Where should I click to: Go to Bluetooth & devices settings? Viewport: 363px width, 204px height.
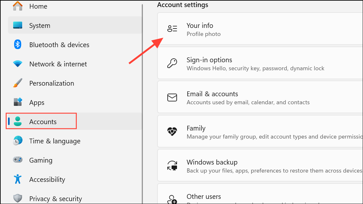(75, 45)
